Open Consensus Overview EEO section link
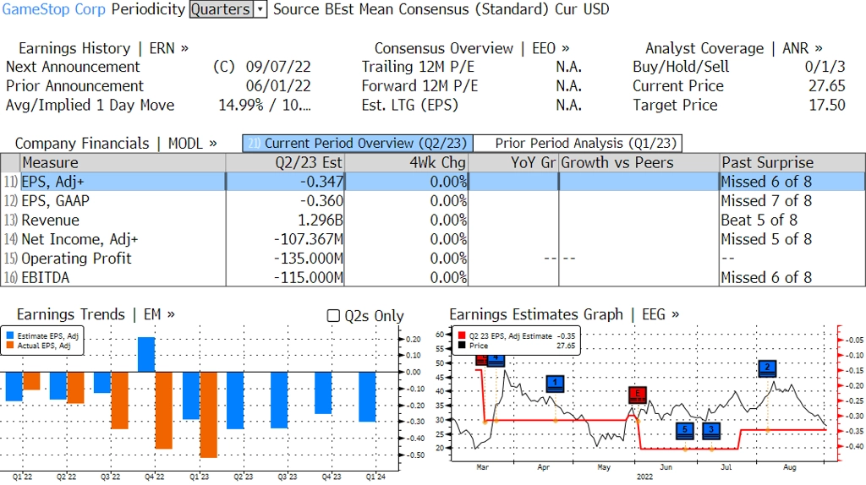This screenshot has width=866, height=485. tap(472, 48)
